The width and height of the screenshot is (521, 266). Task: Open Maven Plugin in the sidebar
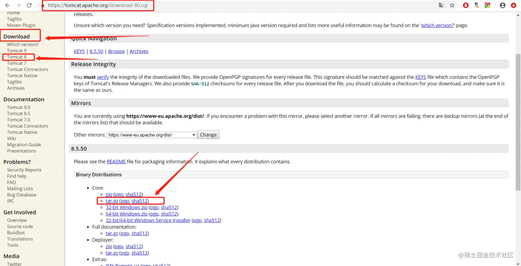[21, 25]
